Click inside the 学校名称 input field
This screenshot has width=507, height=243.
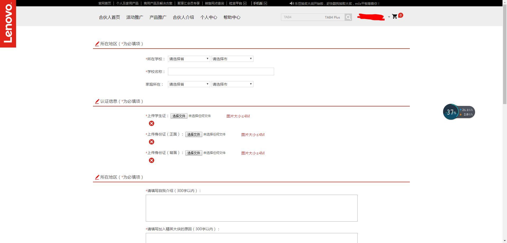[x=221, y=71]
